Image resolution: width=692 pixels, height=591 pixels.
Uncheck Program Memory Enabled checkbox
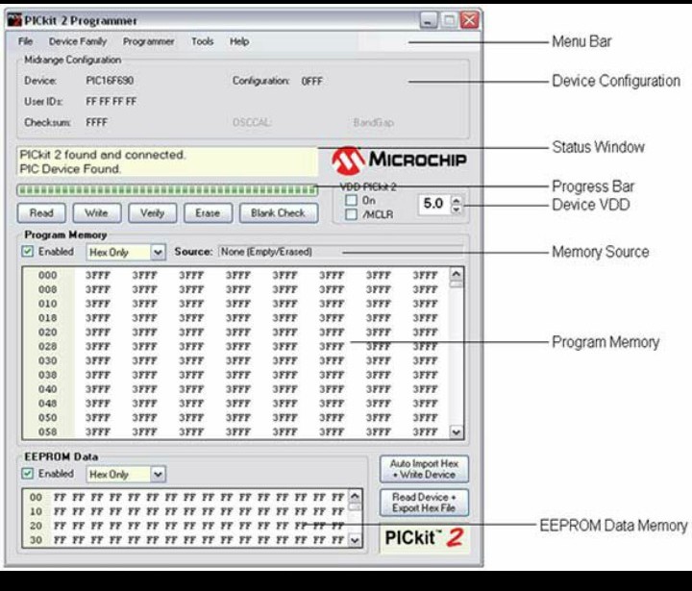pyautogui.click(x=27, y=252)
